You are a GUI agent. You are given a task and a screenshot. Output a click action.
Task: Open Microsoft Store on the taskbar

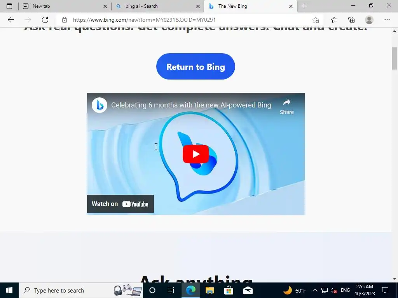[229, 290]
